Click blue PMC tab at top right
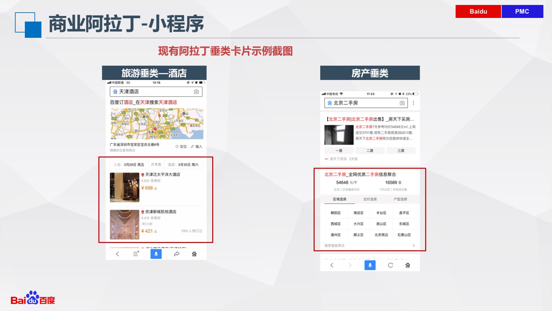Viewport: 552px width, 311px height. (522, 11)
